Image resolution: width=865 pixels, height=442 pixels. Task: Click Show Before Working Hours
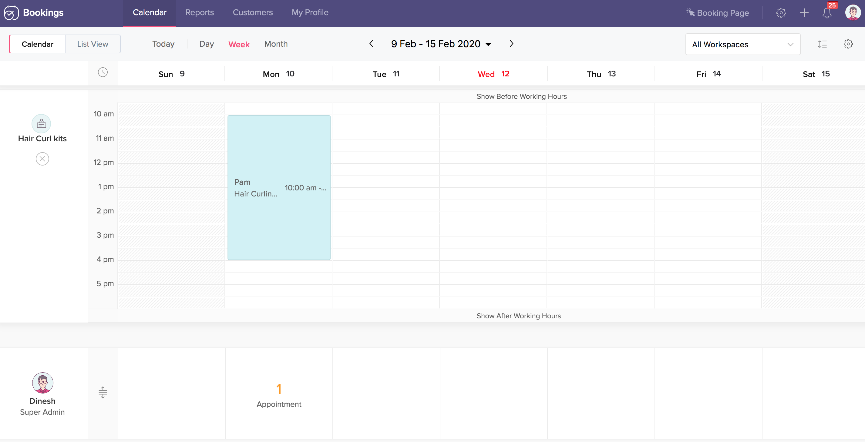pos(521,96)
